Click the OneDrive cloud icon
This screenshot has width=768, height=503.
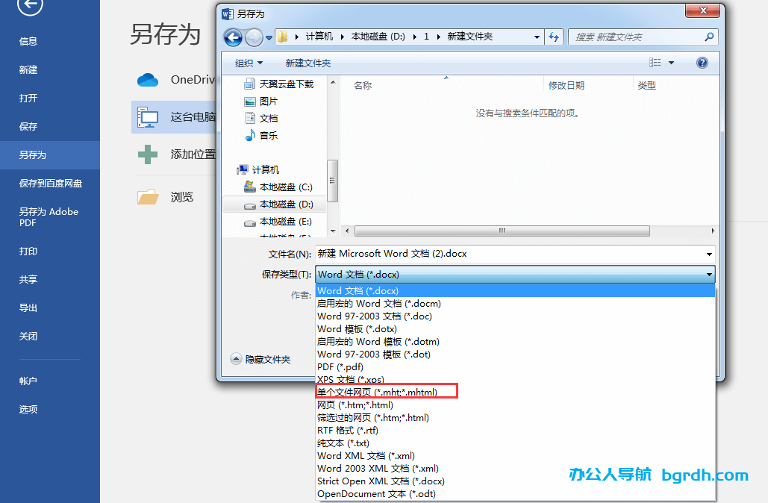148,80
